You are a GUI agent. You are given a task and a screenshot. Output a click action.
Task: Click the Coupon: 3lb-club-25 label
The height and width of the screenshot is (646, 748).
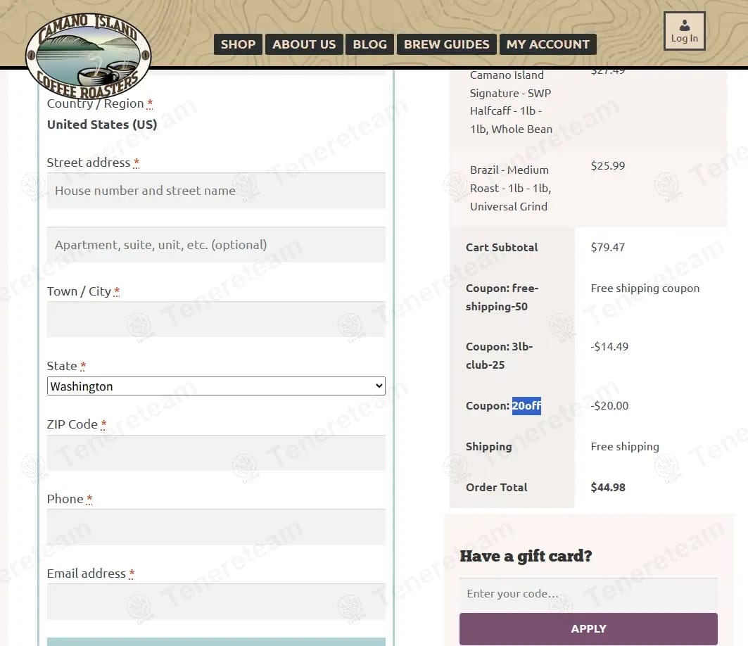[x=499, y=355]
